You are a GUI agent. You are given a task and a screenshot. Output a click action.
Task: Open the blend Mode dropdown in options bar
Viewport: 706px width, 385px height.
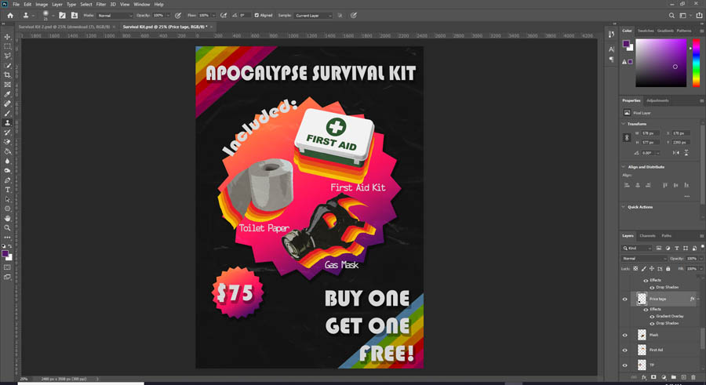pyautogui.click(x=115, y=15)
